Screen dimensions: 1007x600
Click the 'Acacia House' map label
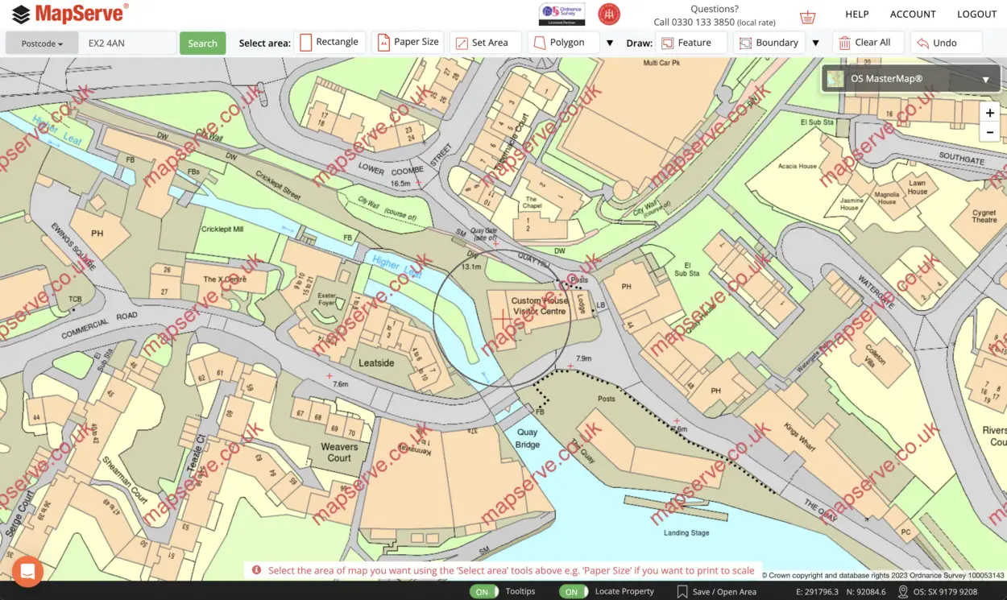click(798, 166)
